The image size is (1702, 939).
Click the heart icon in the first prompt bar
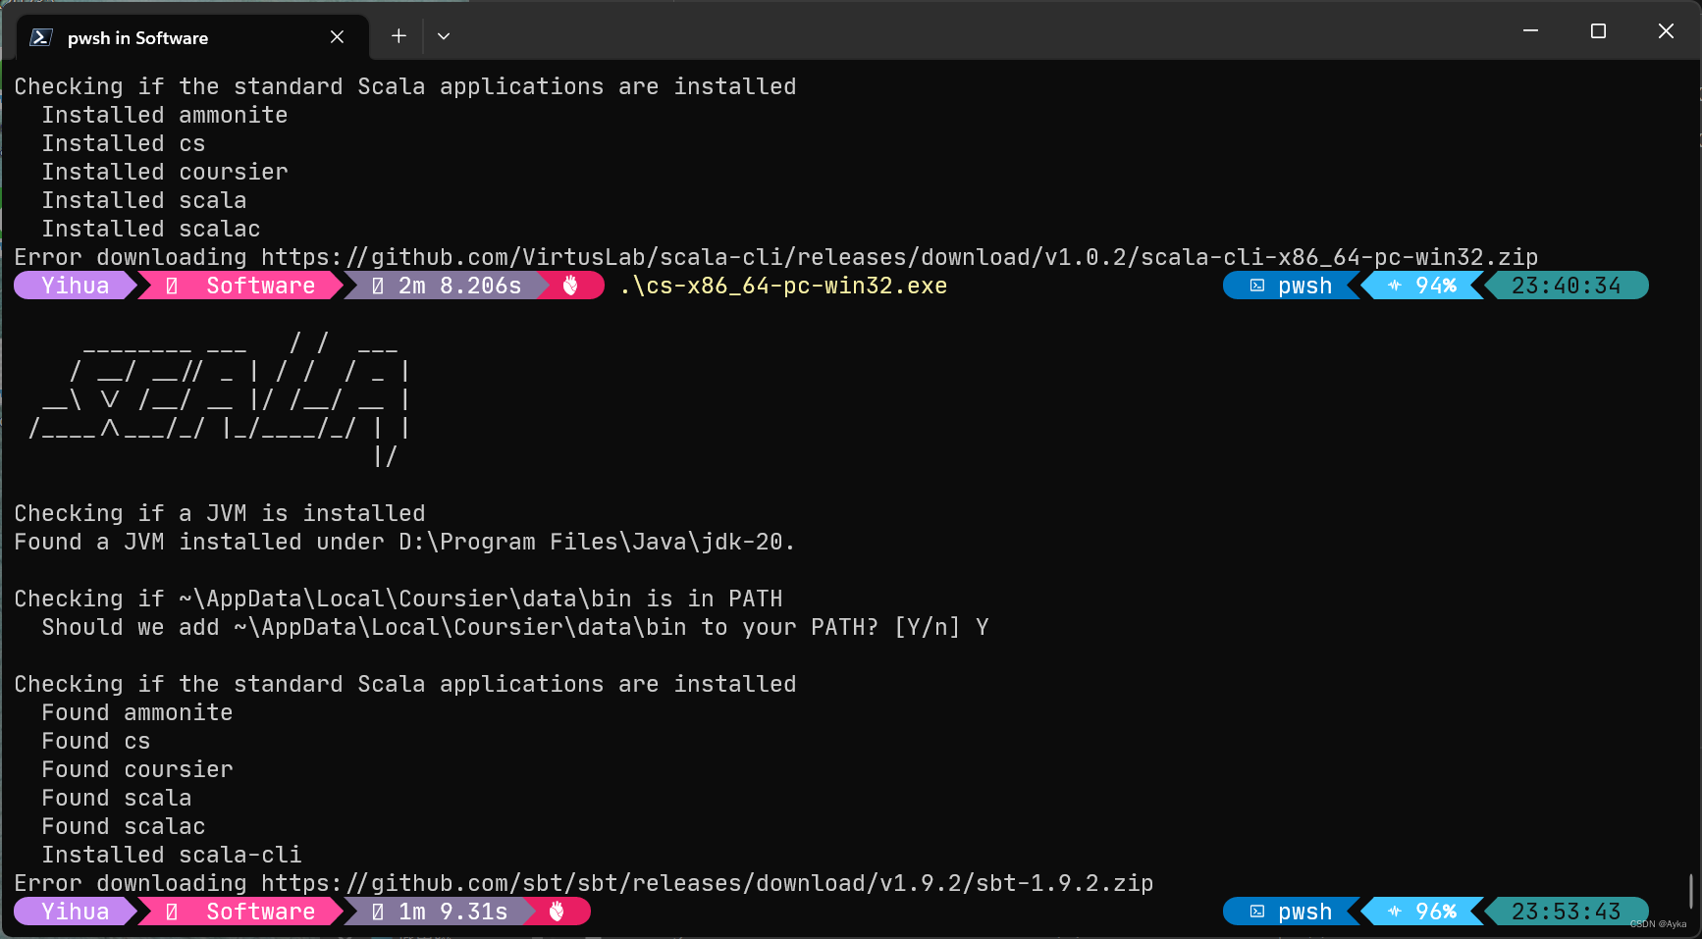pyautogui.click(x=572, y=285)
